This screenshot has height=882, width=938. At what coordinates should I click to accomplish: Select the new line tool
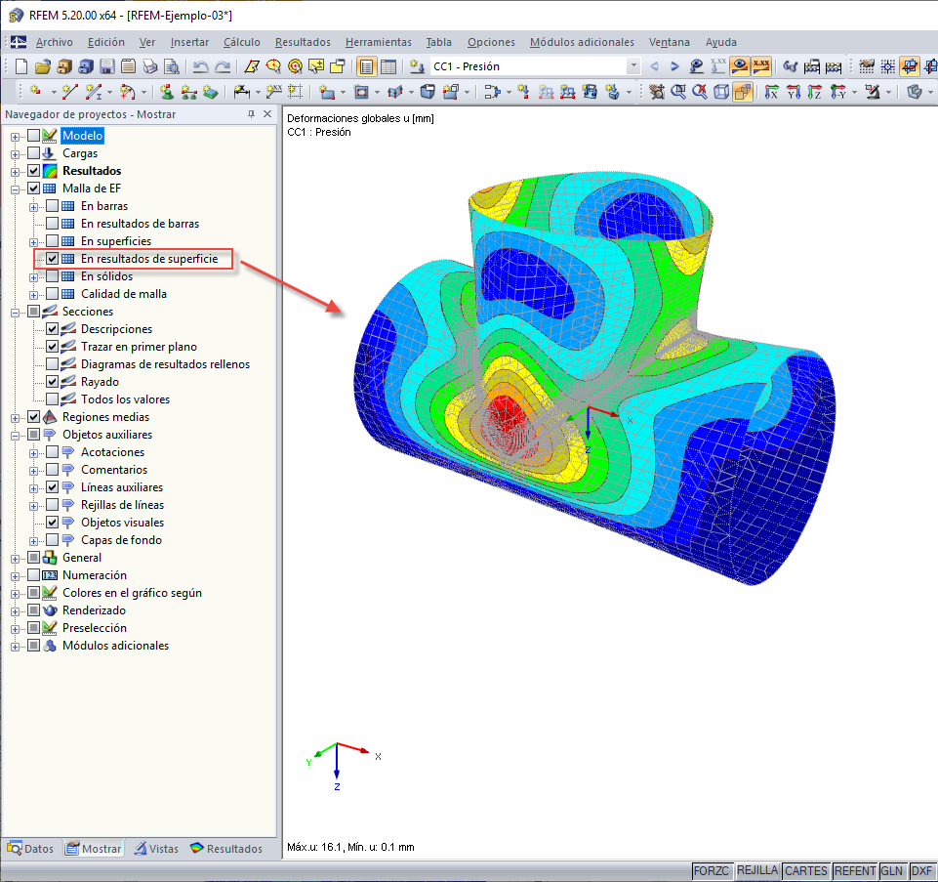(x=70, y=92)
